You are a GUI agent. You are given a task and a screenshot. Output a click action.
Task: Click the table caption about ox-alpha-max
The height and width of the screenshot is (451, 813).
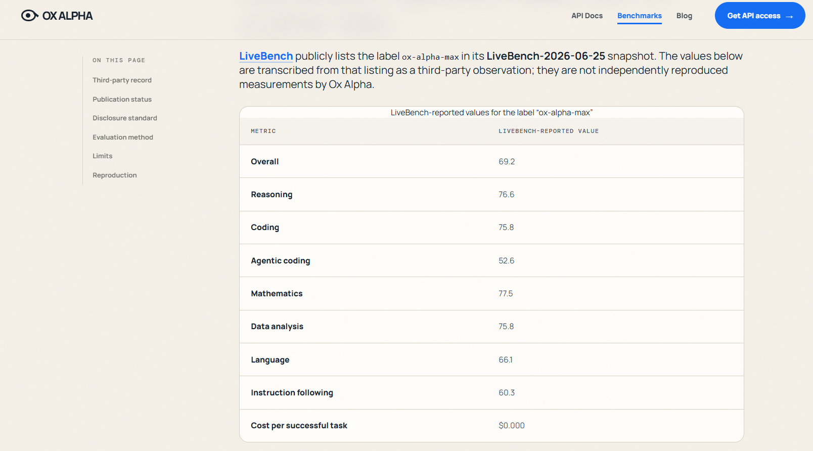tap(491, 112)
